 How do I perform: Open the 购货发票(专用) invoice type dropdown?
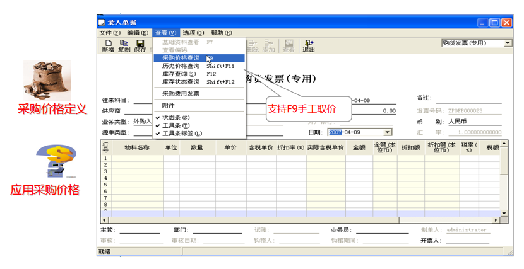click(508, 43)
